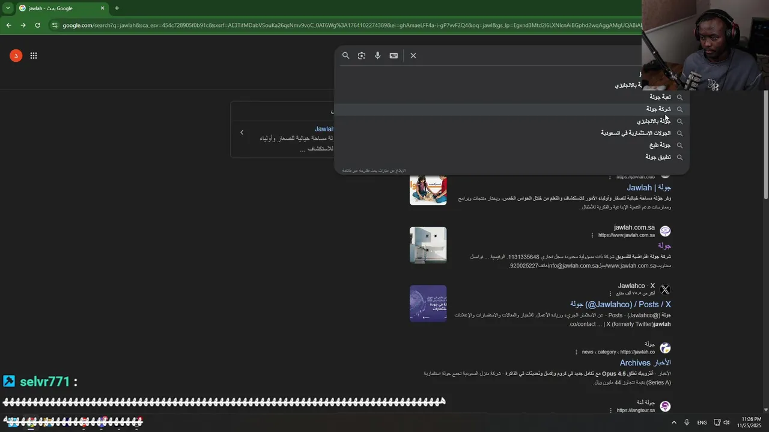View site information next to the URL
Screen dimensions: 769x432
(x=55, y=25)
